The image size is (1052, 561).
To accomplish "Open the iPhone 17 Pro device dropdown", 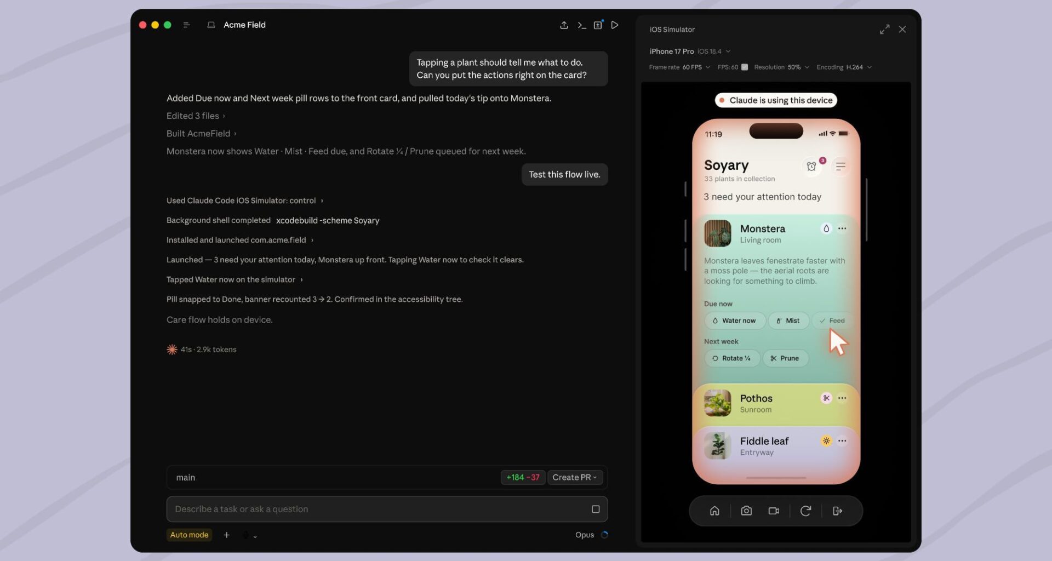I will [690, 51].
